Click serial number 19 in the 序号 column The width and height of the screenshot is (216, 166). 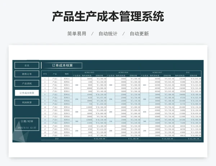click(45, 135)
